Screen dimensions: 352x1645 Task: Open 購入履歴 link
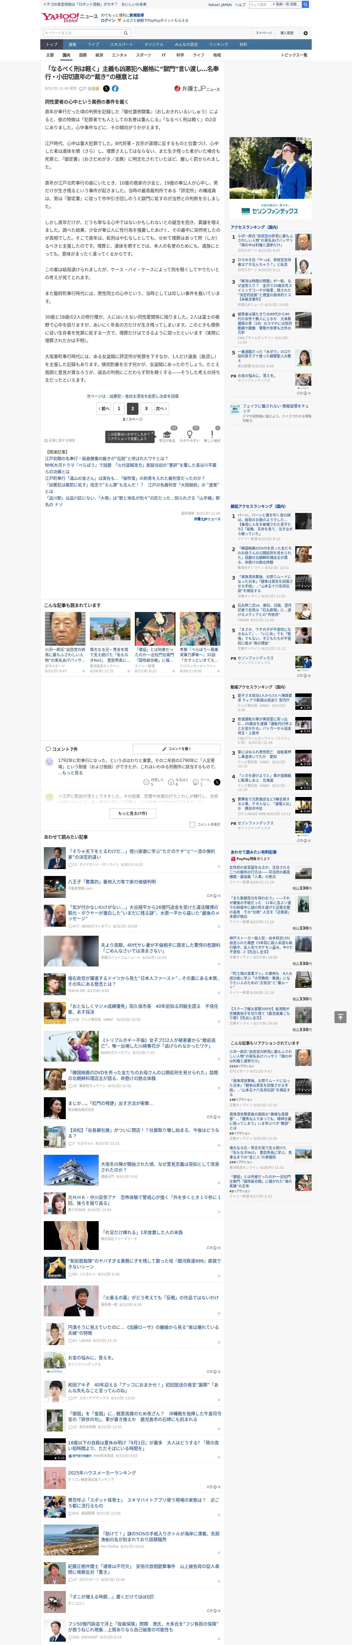(x=287, y=33)
